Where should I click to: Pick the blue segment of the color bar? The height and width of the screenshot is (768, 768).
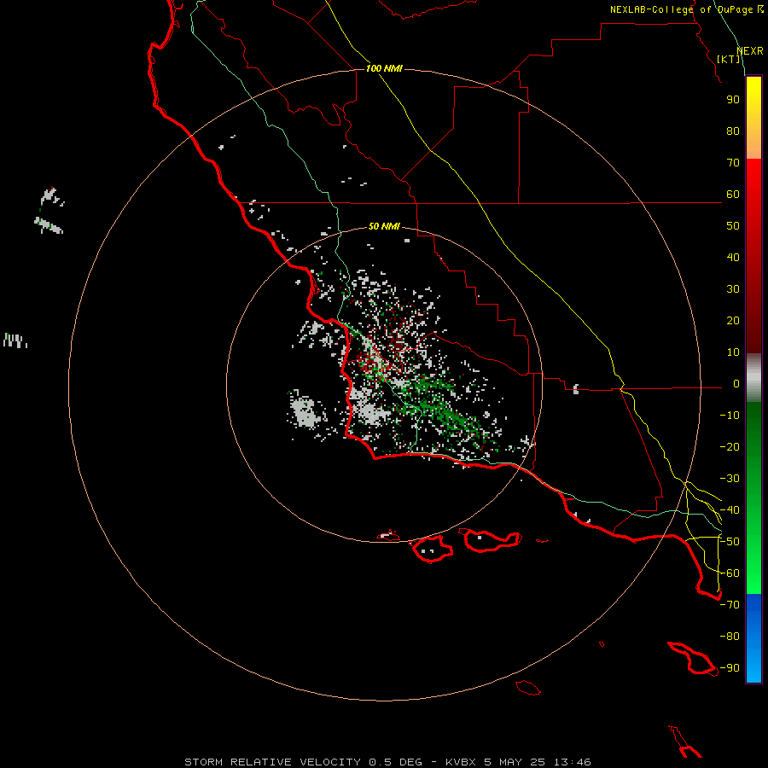753,637
